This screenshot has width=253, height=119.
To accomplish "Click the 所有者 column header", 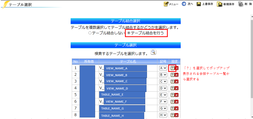I will 89,62.
